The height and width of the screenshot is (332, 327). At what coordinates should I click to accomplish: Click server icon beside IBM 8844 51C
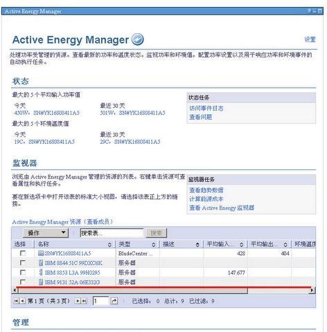pyautogui.click(x=41, y=263)
